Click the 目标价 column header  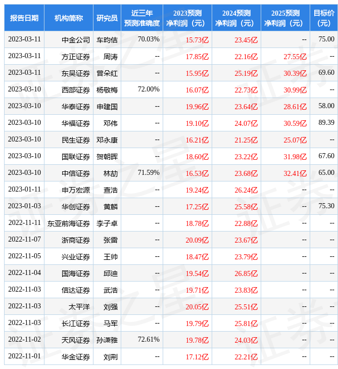coord(324,18)
